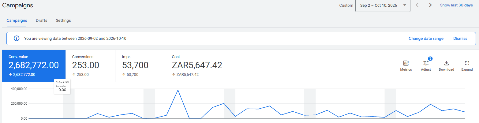Go to next date period arrow
This screenshot has height=123, width=479.
pyautogui.click(x=430, y=5)
